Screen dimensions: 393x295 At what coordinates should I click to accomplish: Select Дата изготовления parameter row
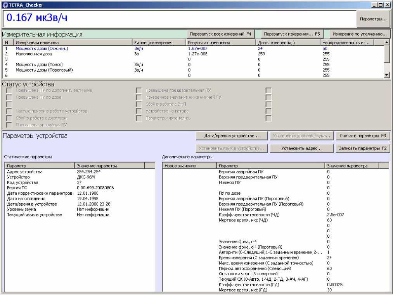[80, 199]
